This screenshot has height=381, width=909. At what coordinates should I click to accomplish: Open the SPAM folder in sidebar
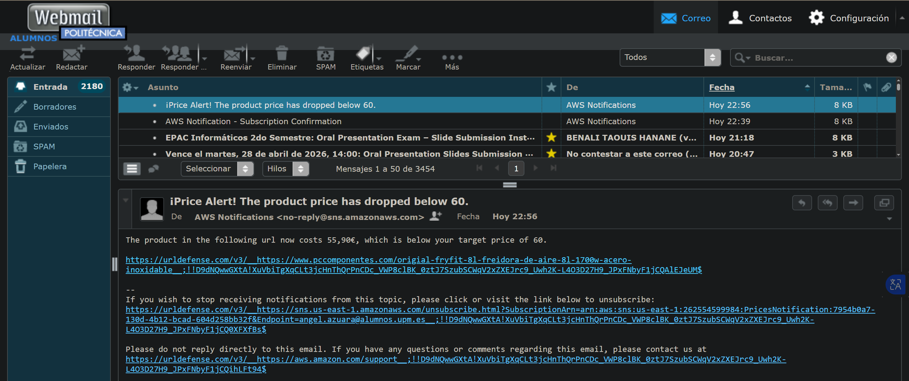click(59, 147)
